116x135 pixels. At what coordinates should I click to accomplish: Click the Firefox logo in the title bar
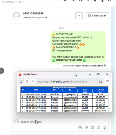[x=20, y=75]
